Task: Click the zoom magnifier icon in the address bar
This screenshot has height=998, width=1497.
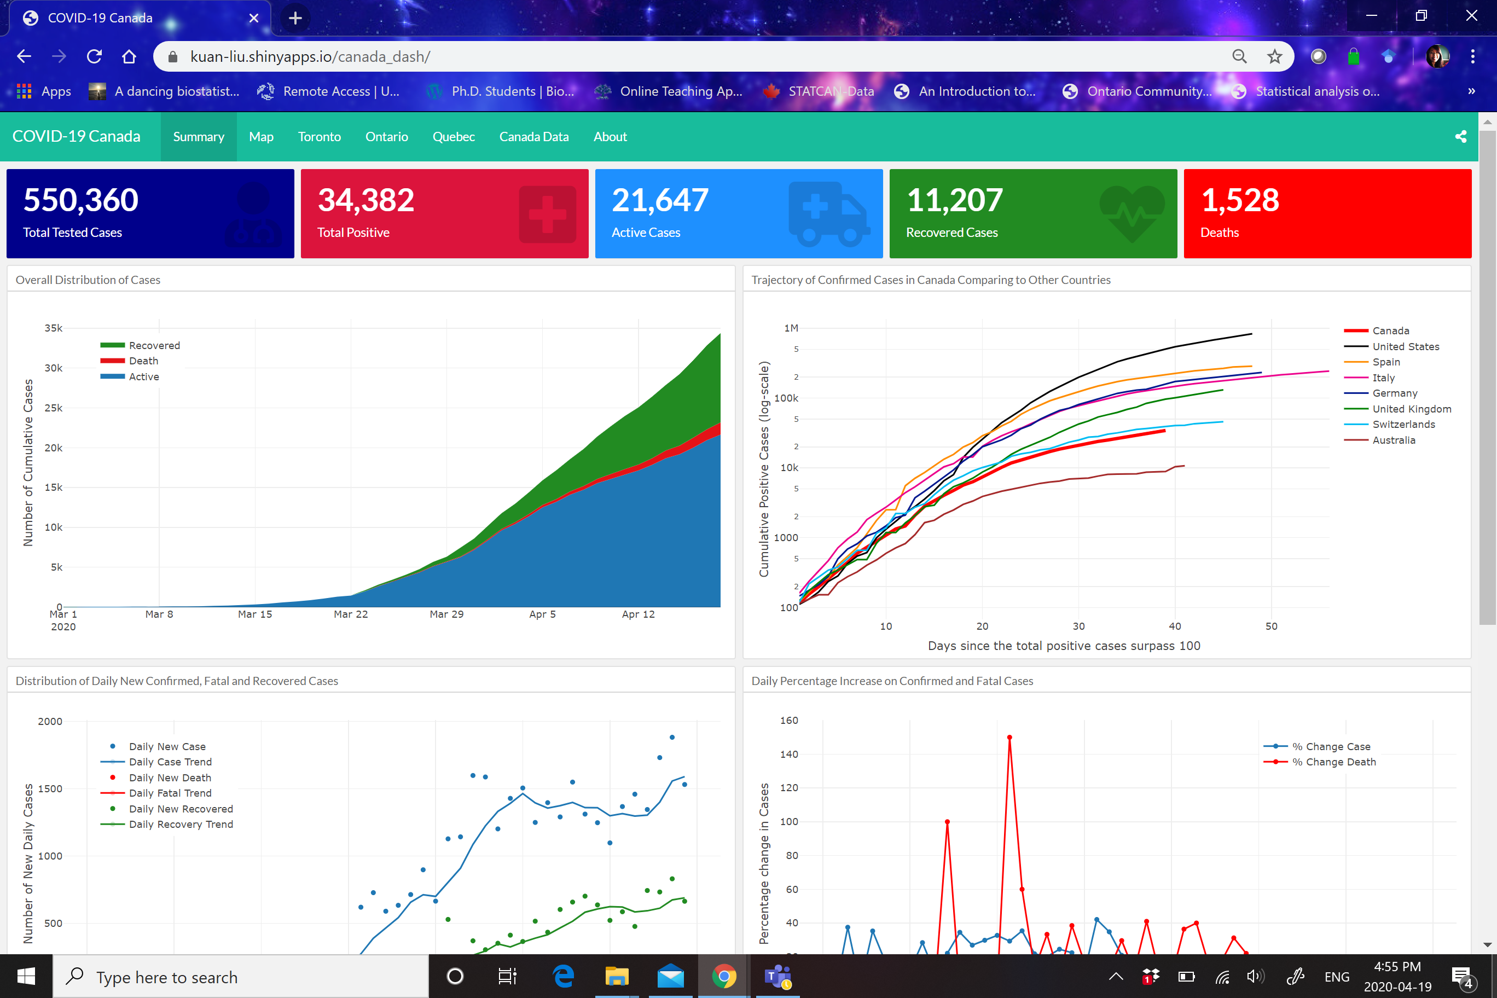Action: tap(1239, 57)
